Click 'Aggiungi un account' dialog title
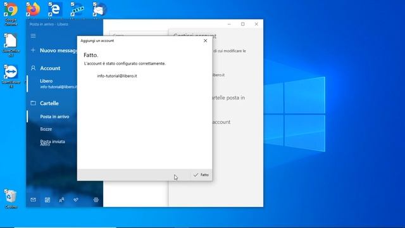405x228 pixels. pyautogui.click(x=97, y=41)
